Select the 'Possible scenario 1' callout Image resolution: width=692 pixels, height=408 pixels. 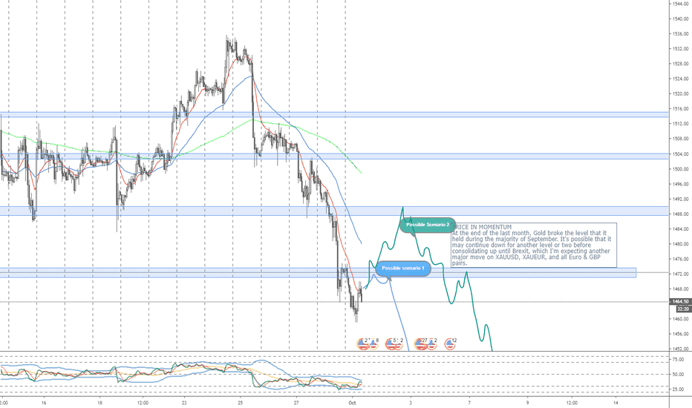403,269
